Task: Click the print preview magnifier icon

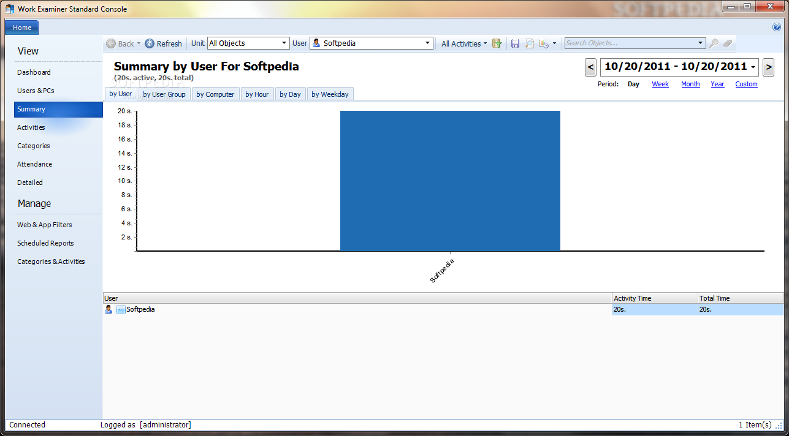Action: point(529,43)
